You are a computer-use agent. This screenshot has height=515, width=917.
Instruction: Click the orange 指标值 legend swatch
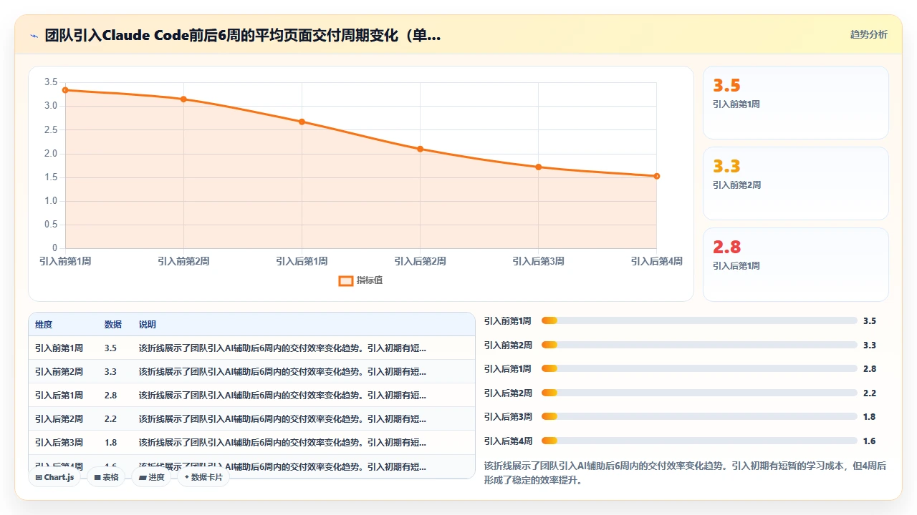345,280
